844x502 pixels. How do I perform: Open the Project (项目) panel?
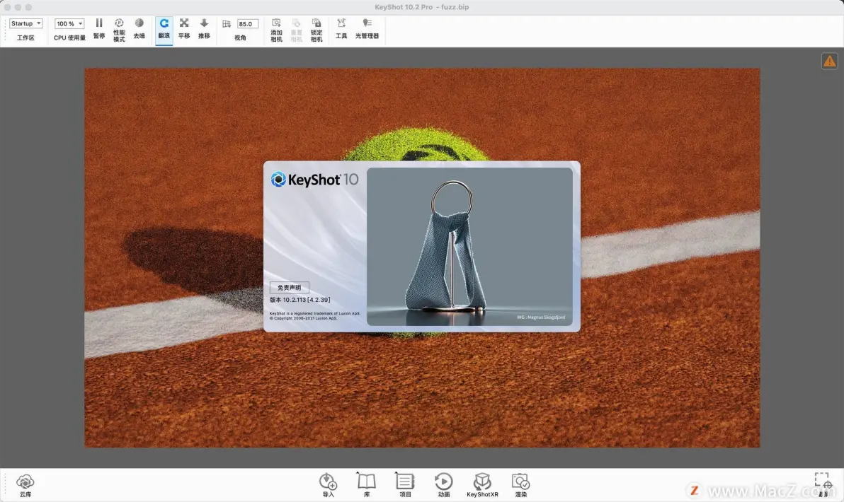click(x=405, y=485)
